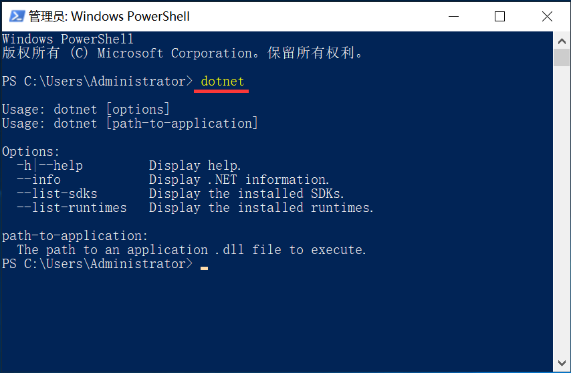The width and height of the screenshot is (571, 373).
Task: Click 'Usage: dotnet [path-to-application]' line
Action: click(130, 124)
